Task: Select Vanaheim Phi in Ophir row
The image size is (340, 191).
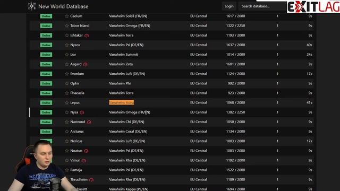Action: 120,83
